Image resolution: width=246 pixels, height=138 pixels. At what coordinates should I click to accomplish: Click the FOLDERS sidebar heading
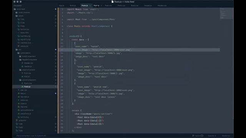[18, 6]
